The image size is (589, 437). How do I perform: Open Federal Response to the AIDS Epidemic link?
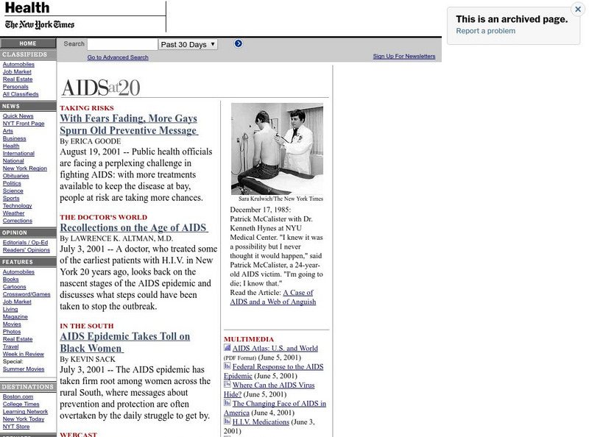click(273, 372)
